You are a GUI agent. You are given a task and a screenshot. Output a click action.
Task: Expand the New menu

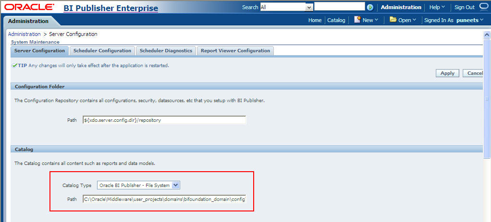tap(370, 20)
